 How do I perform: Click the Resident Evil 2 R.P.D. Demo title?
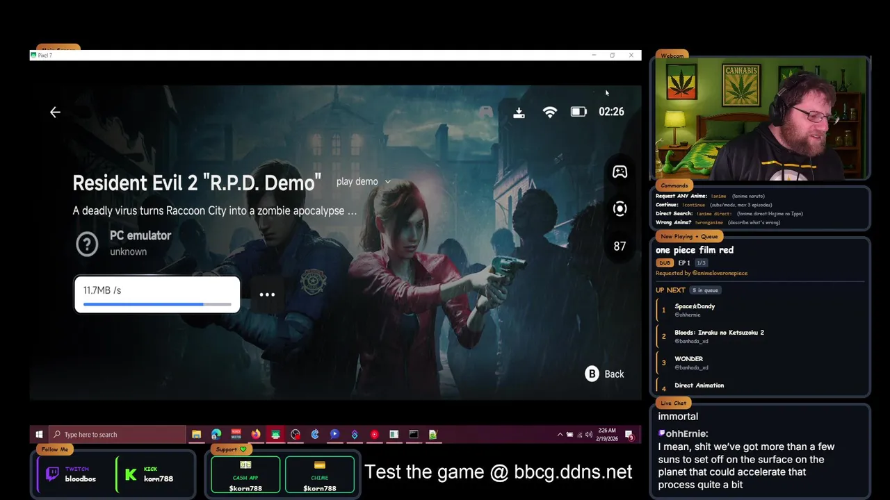197,183
